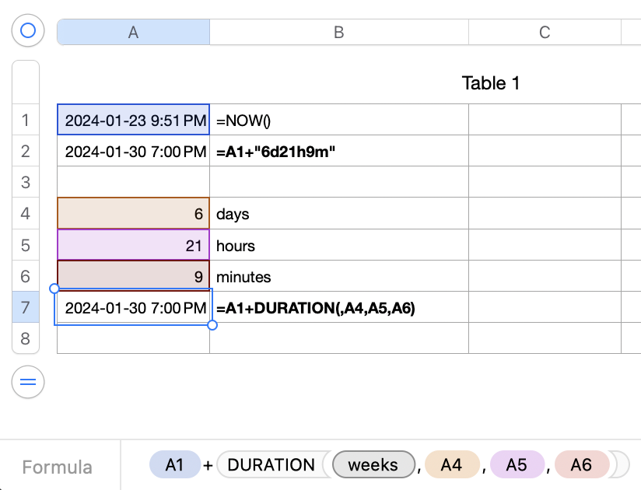The width and height of the screenshot is (641, 490).
Task: Click the A1 token in formula bar
Action: click(175, 465)
